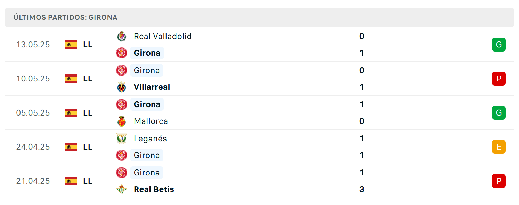Click the LL league label for 05.05.25
Image resolution: width=519 pixels, height=205 pixels.
pyautogui.click(x=88, y=113)
